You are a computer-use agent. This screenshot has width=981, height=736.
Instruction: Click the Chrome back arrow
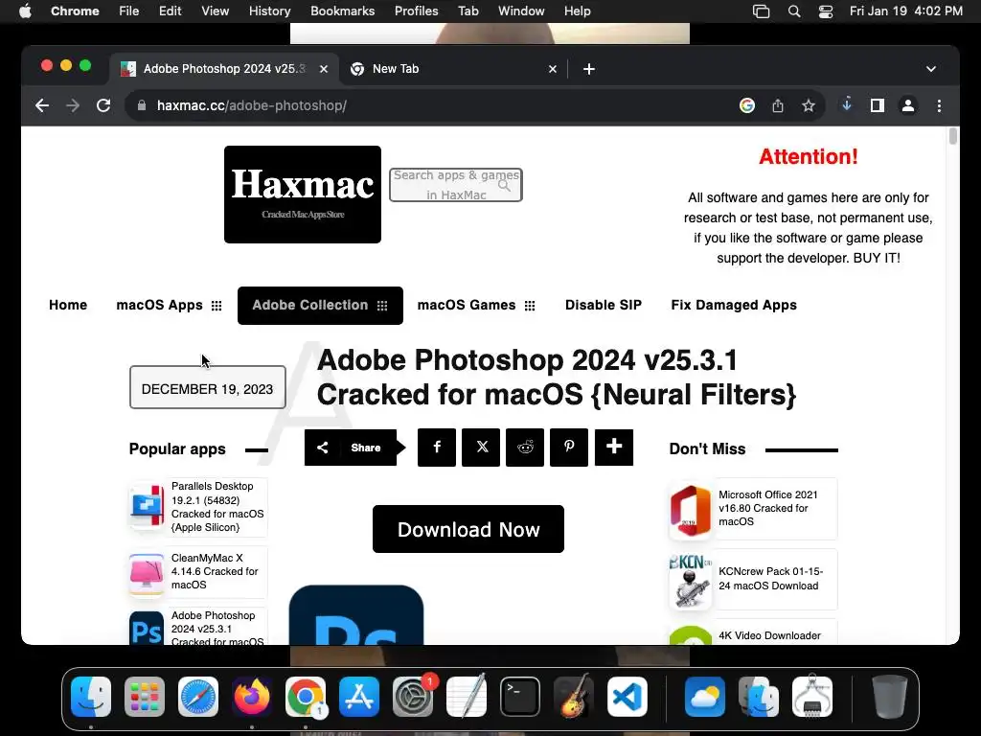click(42, 105)
